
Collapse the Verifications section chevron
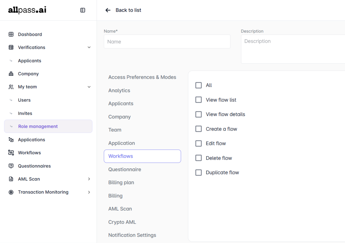pyautogui.click(x=89, y=47)
